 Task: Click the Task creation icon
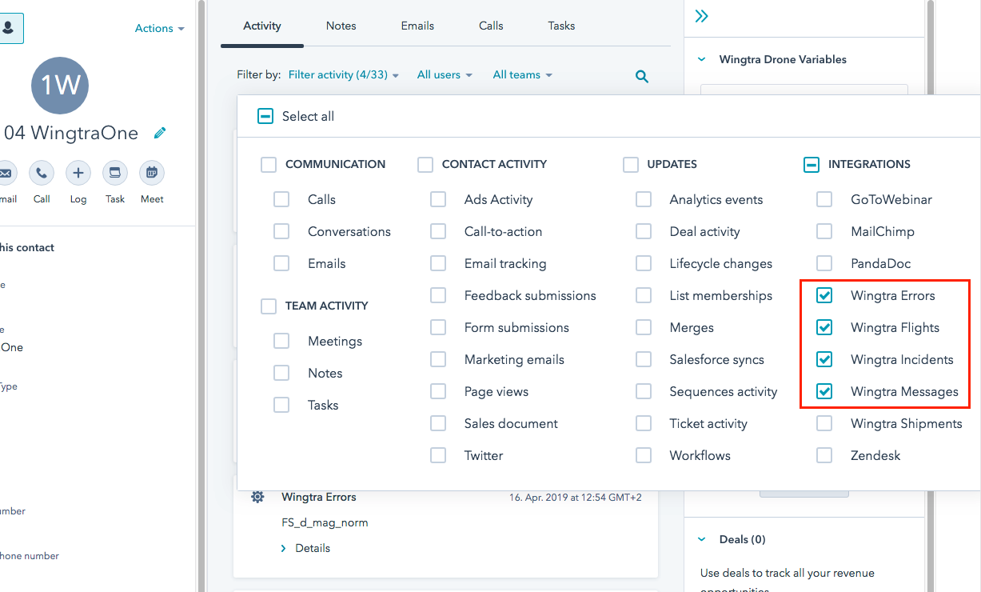pyautogui.click(x=114, y=172)
